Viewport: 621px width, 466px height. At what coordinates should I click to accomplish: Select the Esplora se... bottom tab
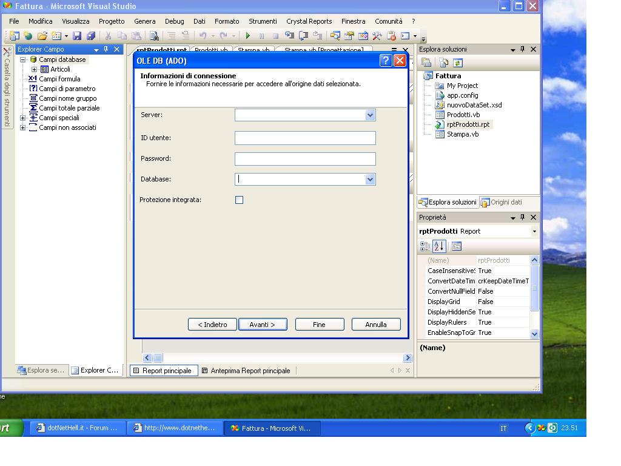41,370
